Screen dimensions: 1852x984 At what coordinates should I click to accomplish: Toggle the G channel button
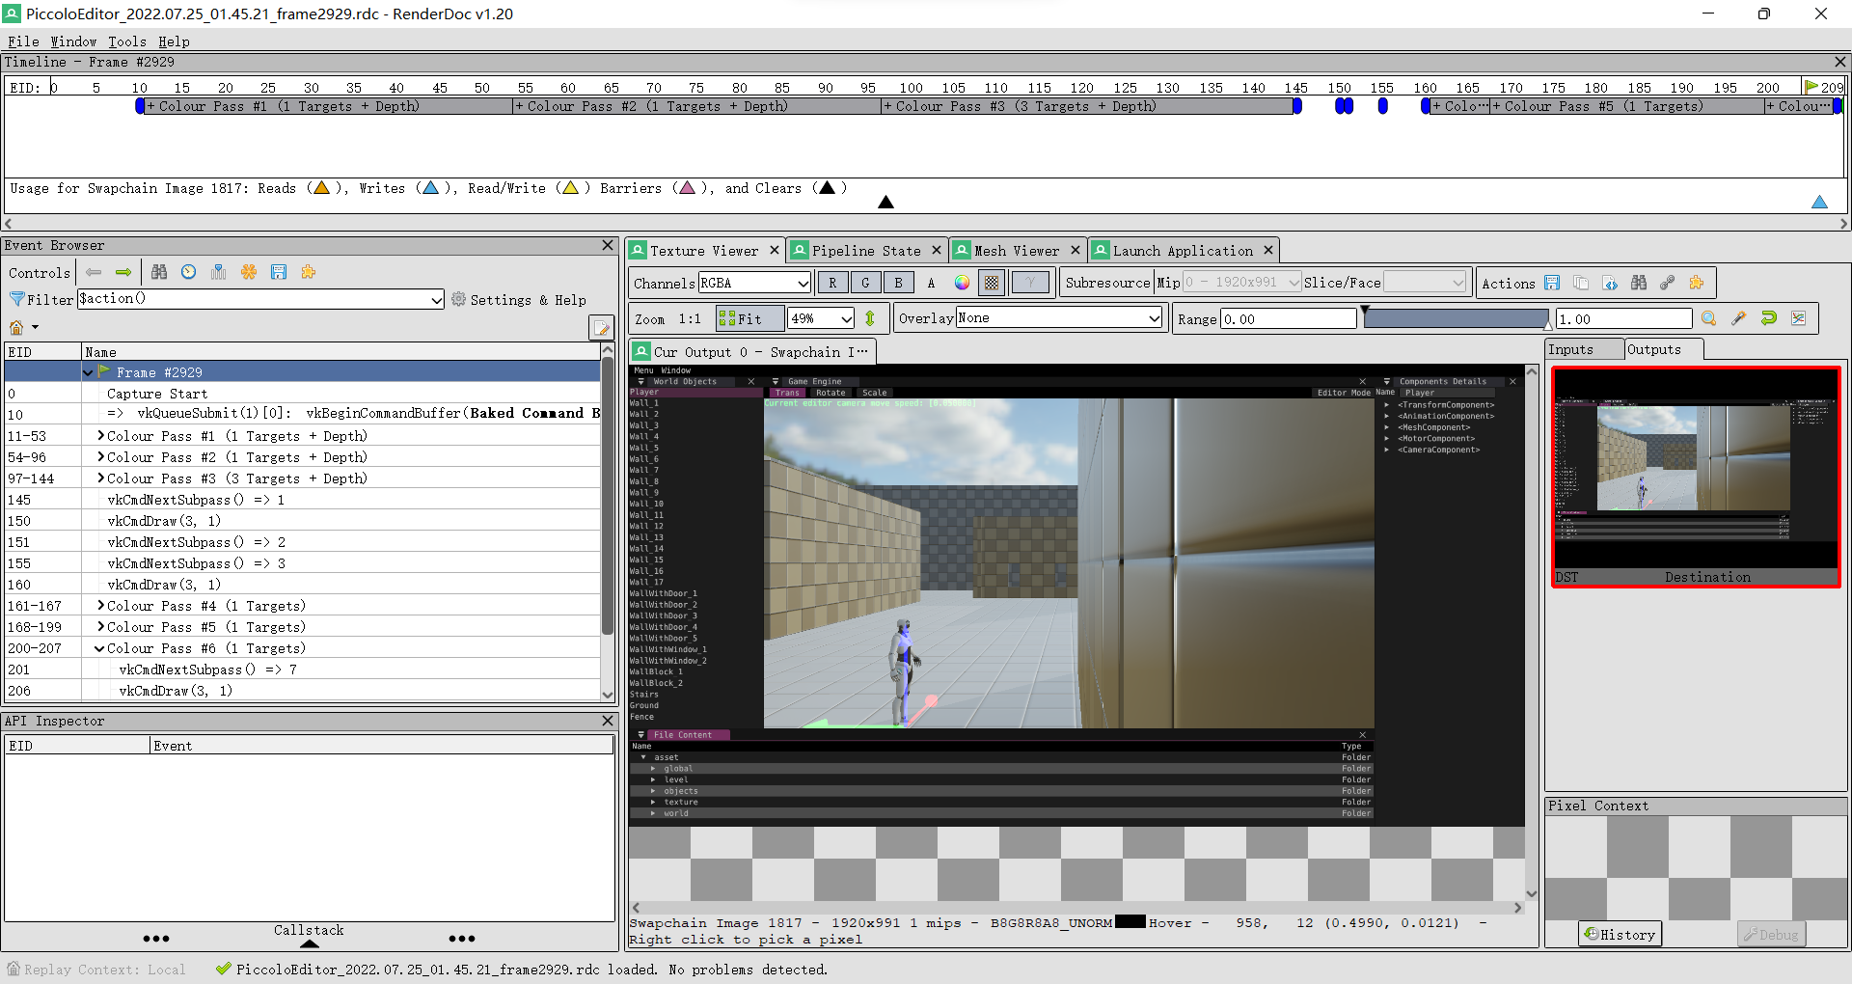coord(865,283)
